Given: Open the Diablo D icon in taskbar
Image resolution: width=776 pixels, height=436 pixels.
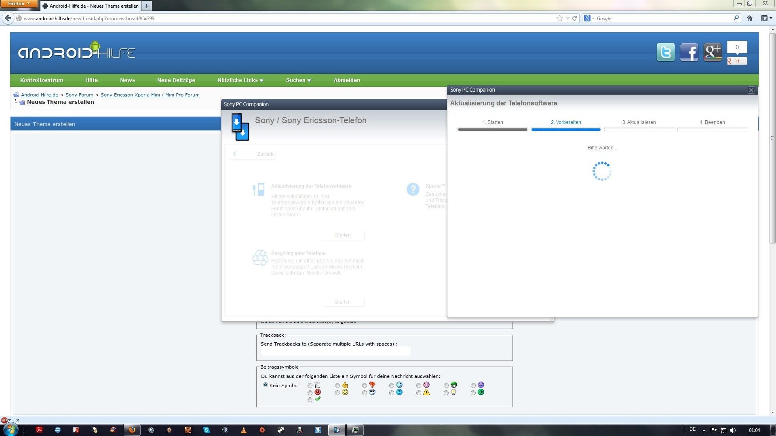Looking at the screenshot, I should (x=169, y=430).
